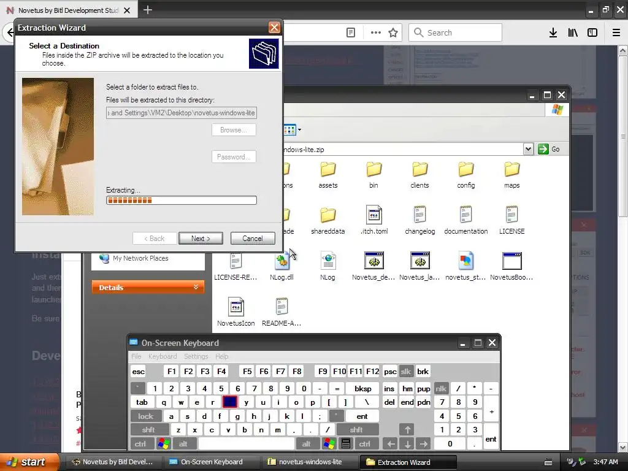The height and width of the screenshot is (471, 628).
Task: Click the up arrow key on keyboard
Action: click(x=407, y=430)
